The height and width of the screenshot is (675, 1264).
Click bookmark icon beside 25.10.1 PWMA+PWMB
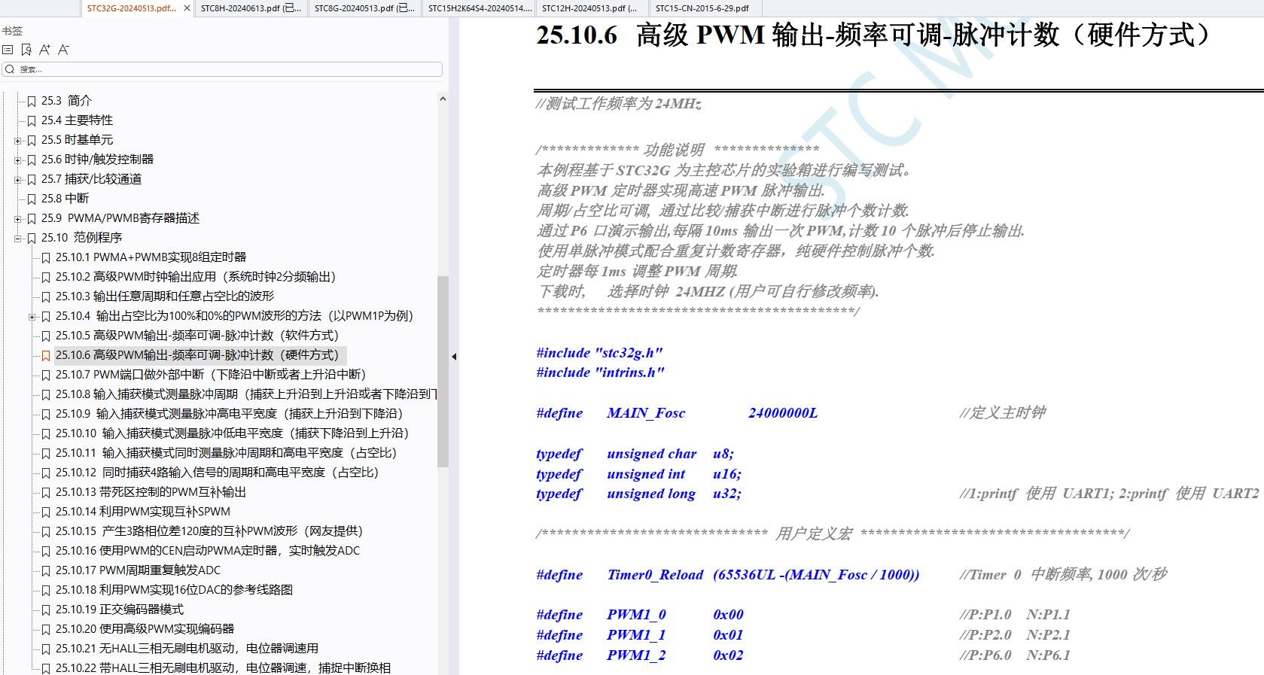click(46, 257)
